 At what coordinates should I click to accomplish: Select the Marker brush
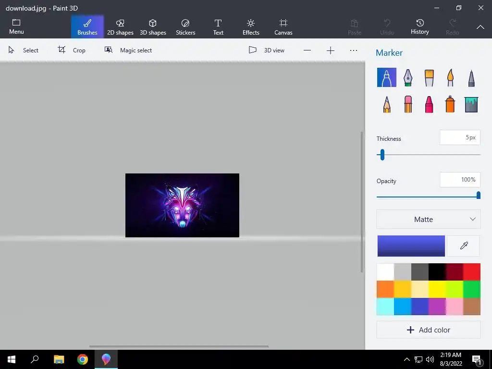387,77
